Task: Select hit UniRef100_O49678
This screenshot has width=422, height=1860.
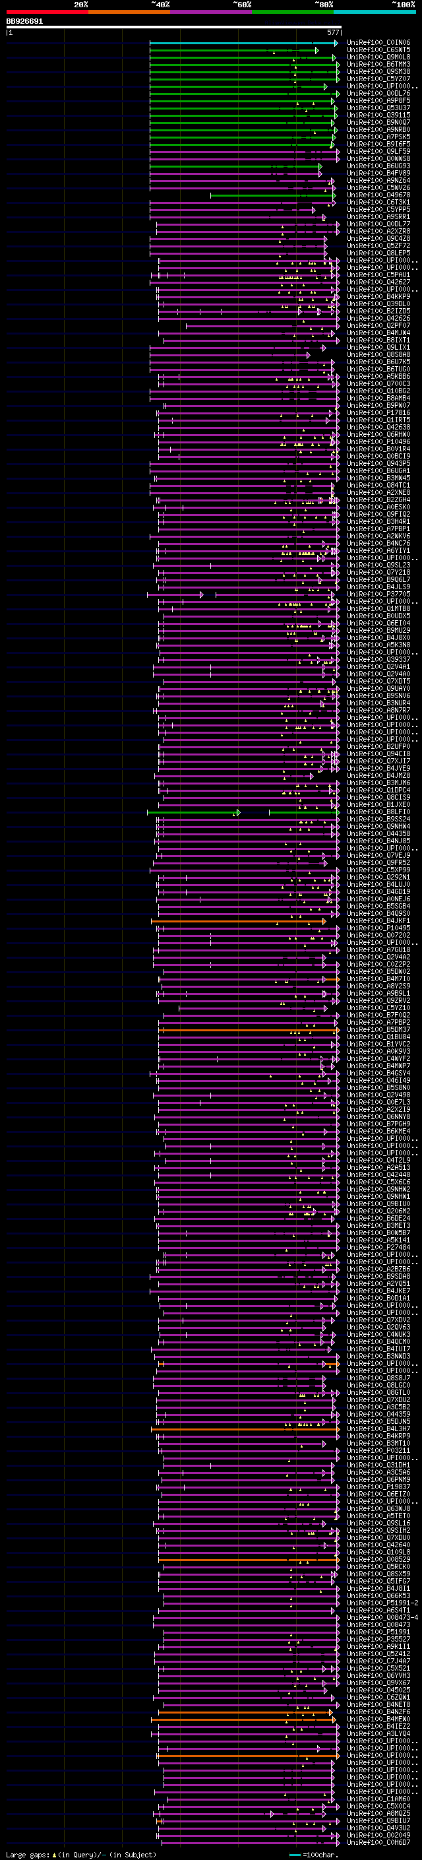Action: pos(378,195)
